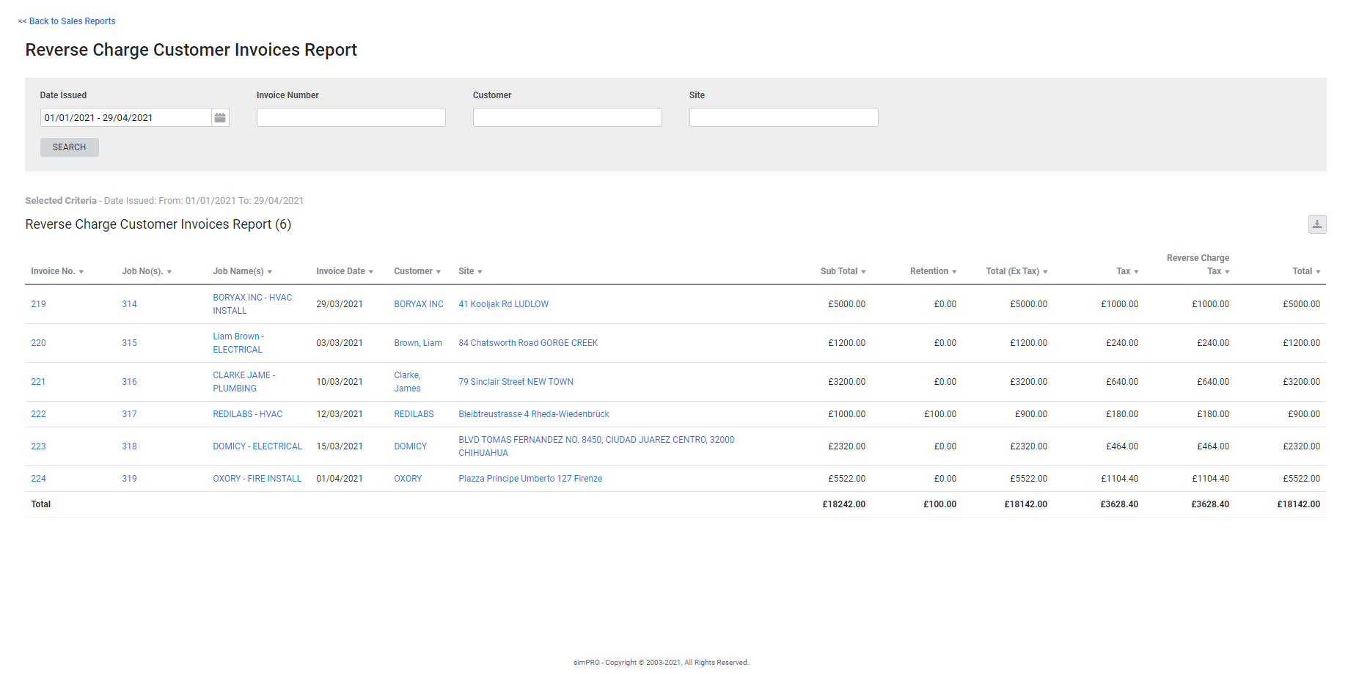
Task: Select sub total £18242.00 in Total row
Action: pyautogui.click(x=844, y=504)
